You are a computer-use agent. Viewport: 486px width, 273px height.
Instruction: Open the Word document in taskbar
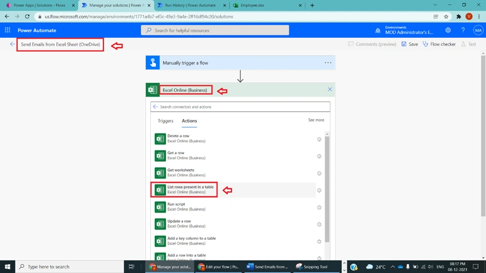[267, 267]
